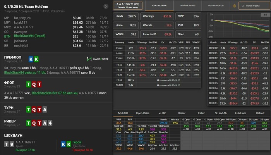Click the 6-max summary row
The height and width of the screenshot is (155, 271).
(157, 53)
